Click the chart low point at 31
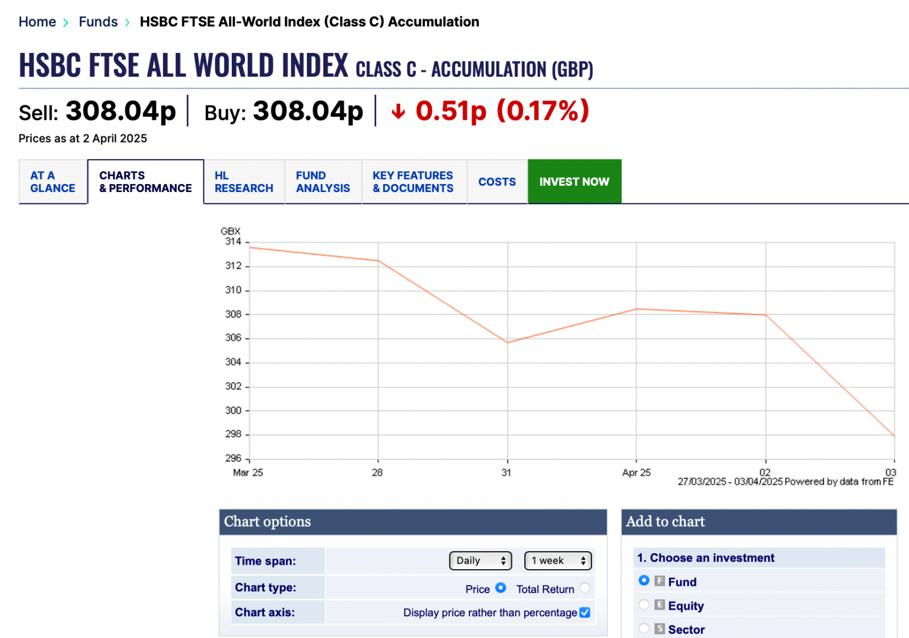This screenshot has height=638, width=909. [x=507, y=343]
